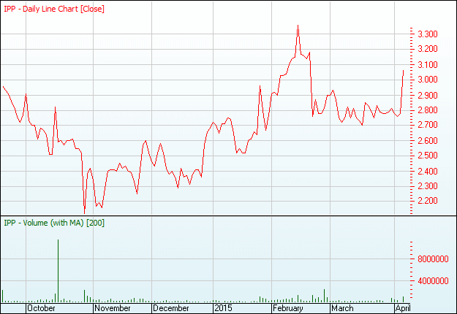The height and width of the screenshot is (314, 457).
Task: Click the 2.800 price axis label
Action: tap(428, 110)
